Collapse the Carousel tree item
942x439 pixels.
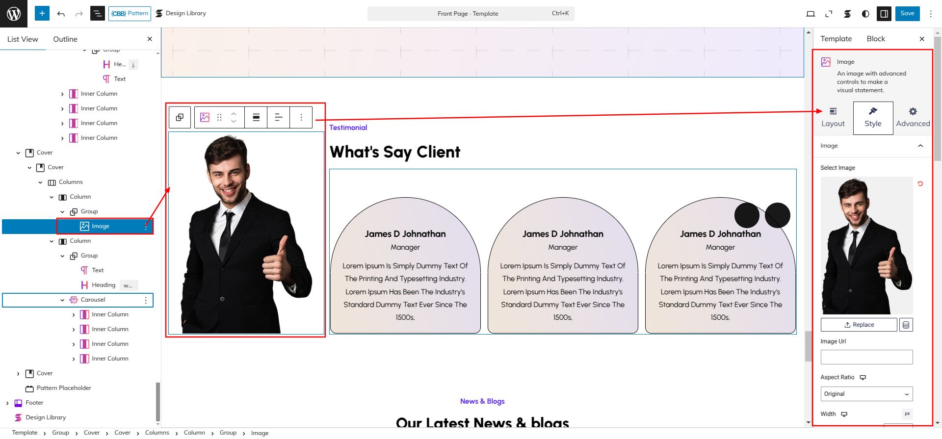pos(62,300)
